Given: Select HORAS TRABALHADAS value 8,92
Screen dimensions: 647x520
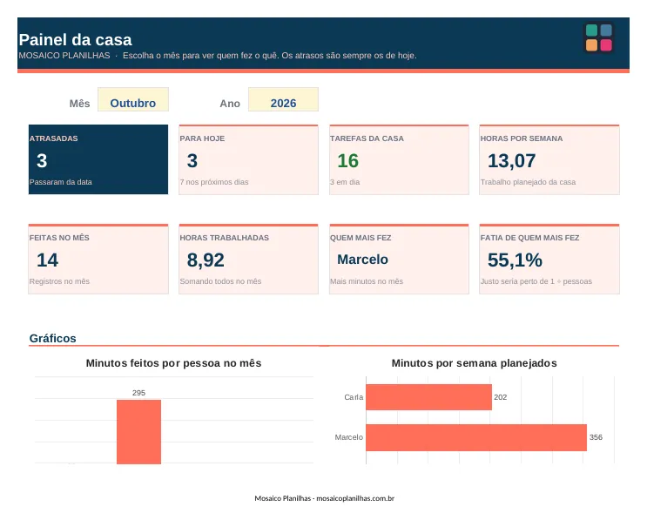Looking at the screenshot, I should click(206, 260).
